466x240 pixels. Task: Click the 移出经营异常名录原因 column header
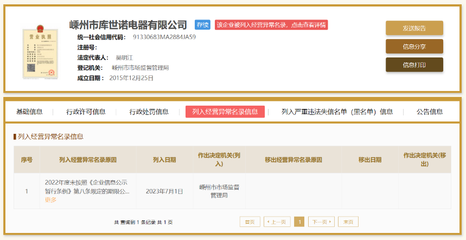tap(293, 160)
